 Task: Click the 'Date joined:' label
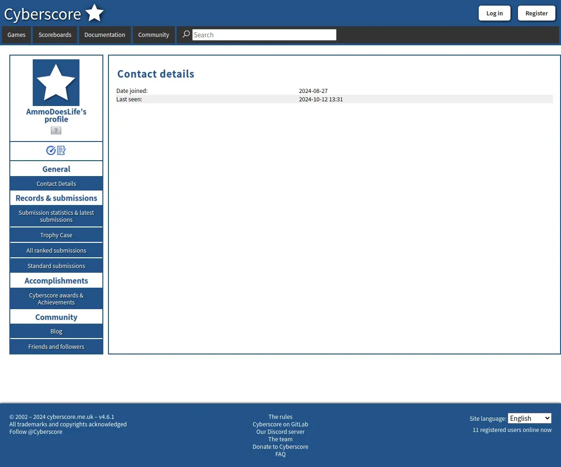[x=132, y=91]
